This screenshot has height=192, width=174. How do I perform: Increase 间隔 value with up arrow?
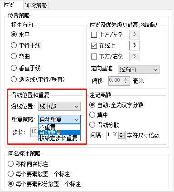click(121, 133)
